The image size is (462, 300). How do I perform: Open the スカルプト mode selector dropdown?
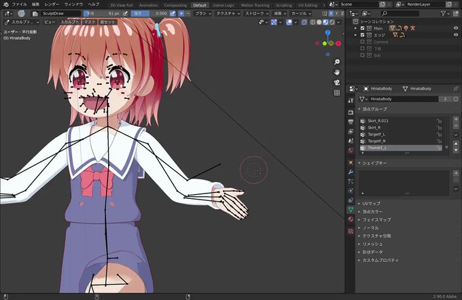(22, 22)
